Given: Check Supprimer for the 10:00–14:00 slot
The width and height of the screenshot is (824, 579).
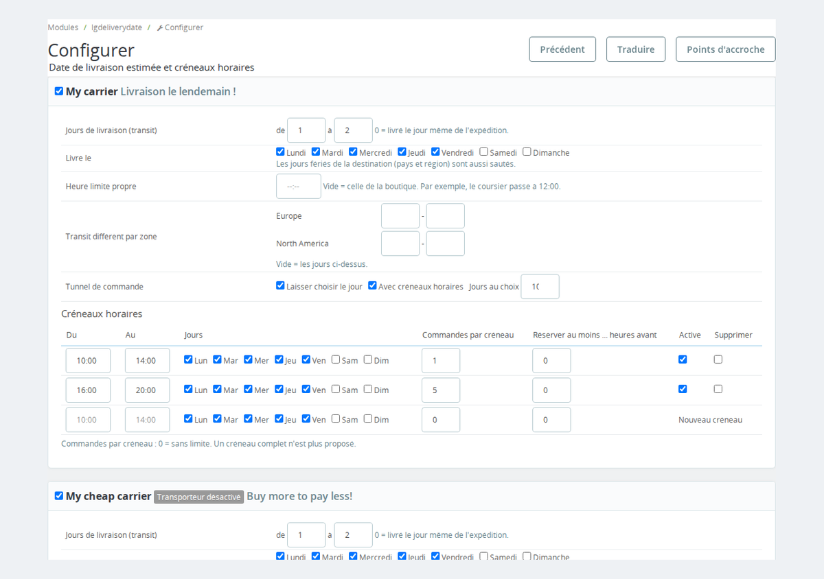Looking at the screenshot, I should (x=718, y=359).
